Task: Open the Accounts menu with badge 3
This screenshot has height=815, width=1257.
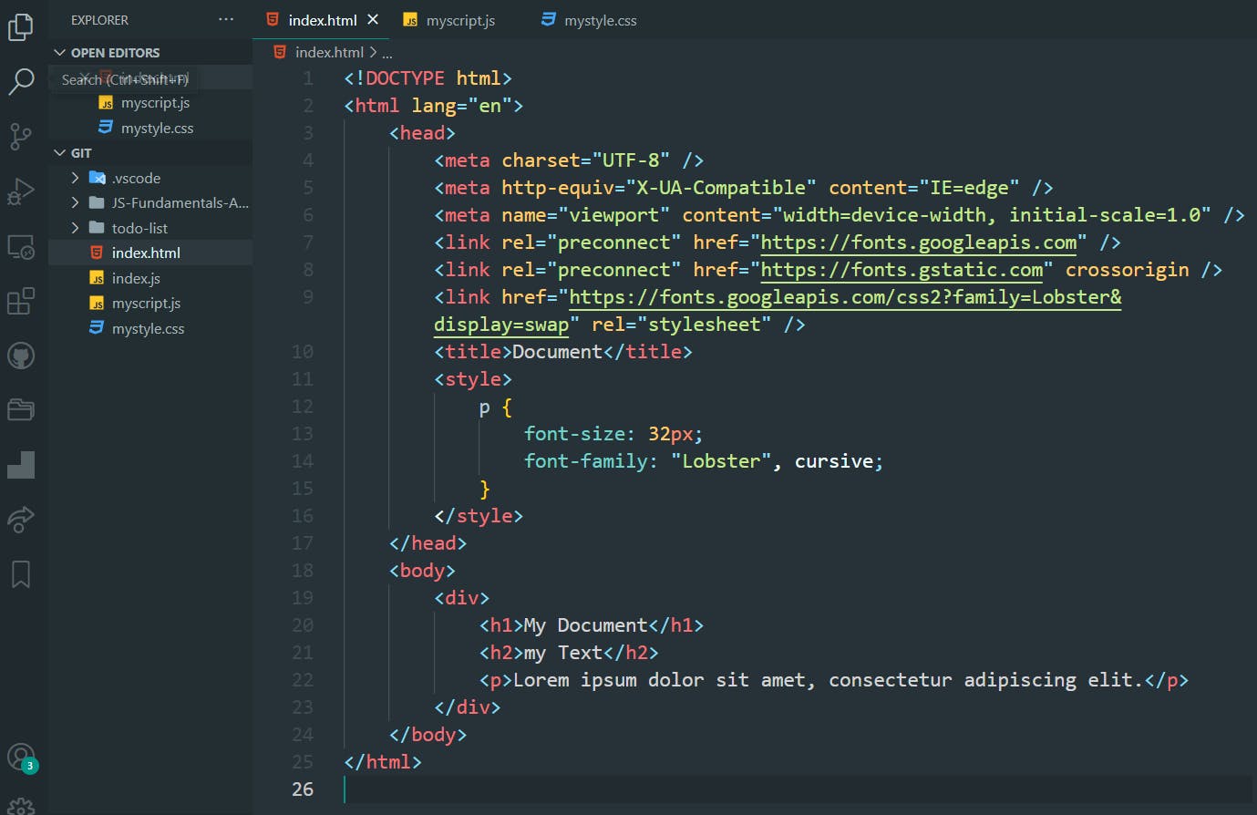Action: click(21, 757)
